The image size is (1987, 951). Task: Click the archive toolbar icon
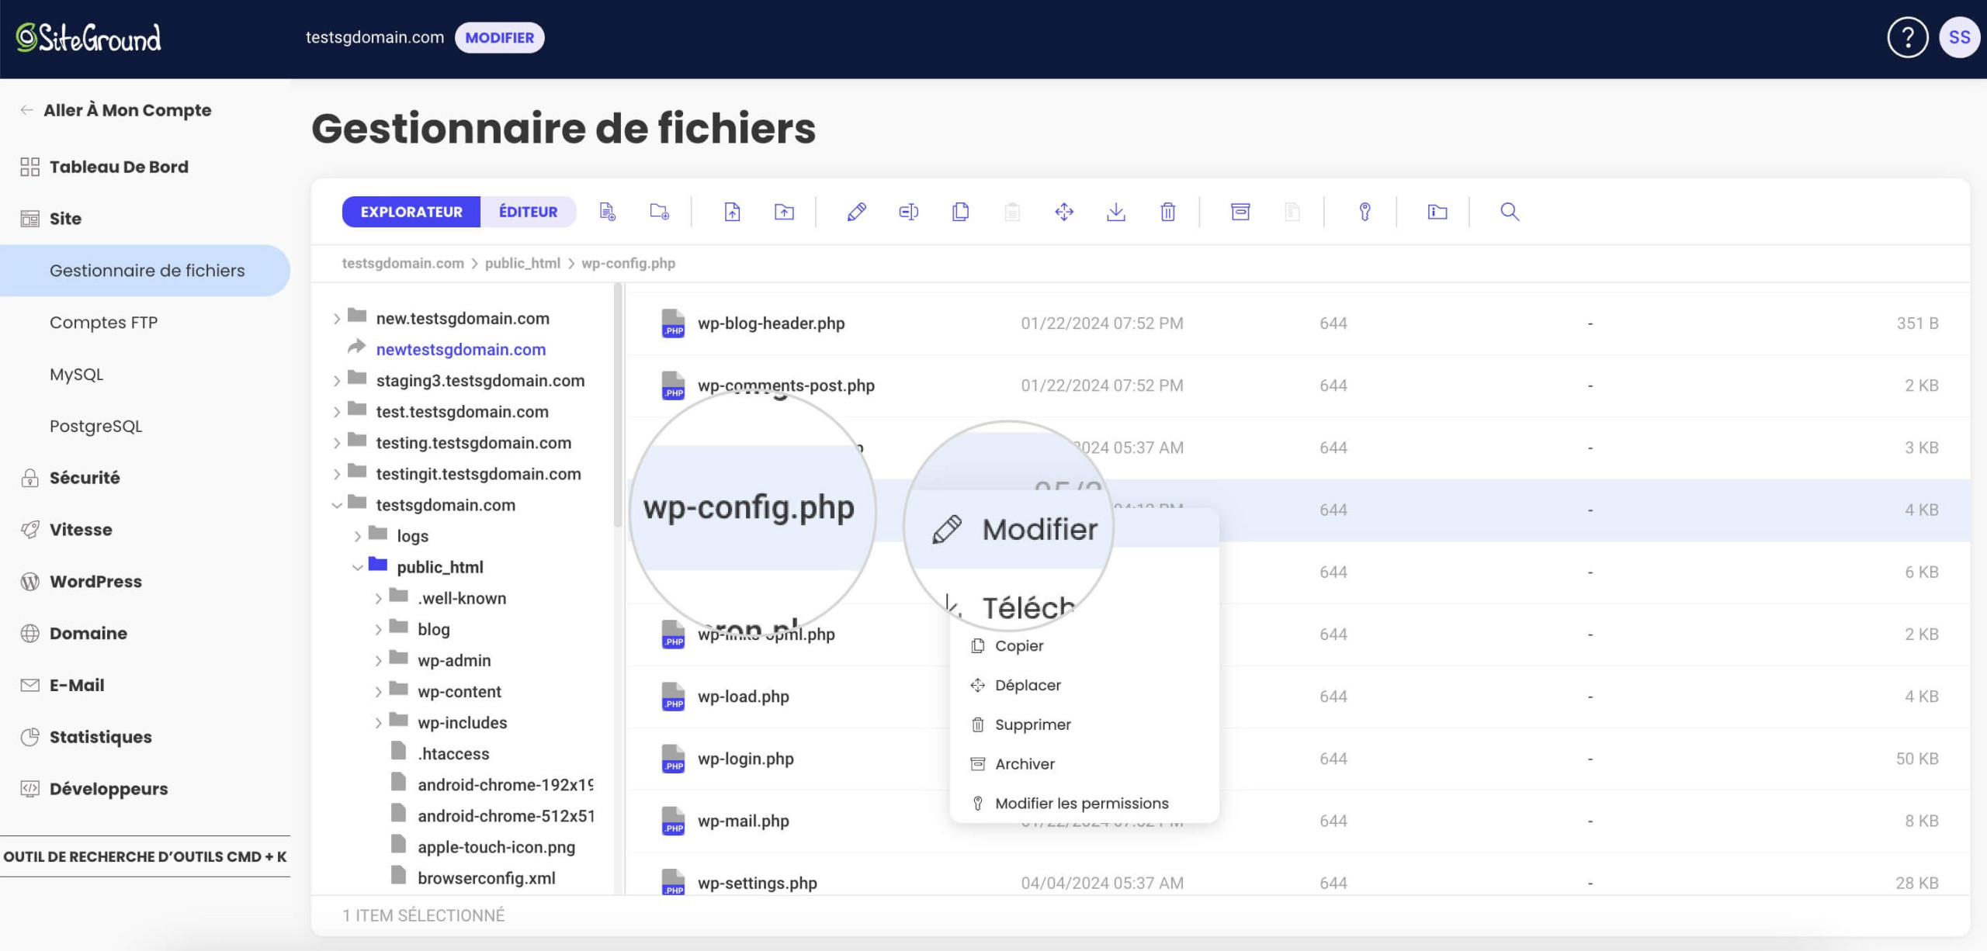(1240, 212)
